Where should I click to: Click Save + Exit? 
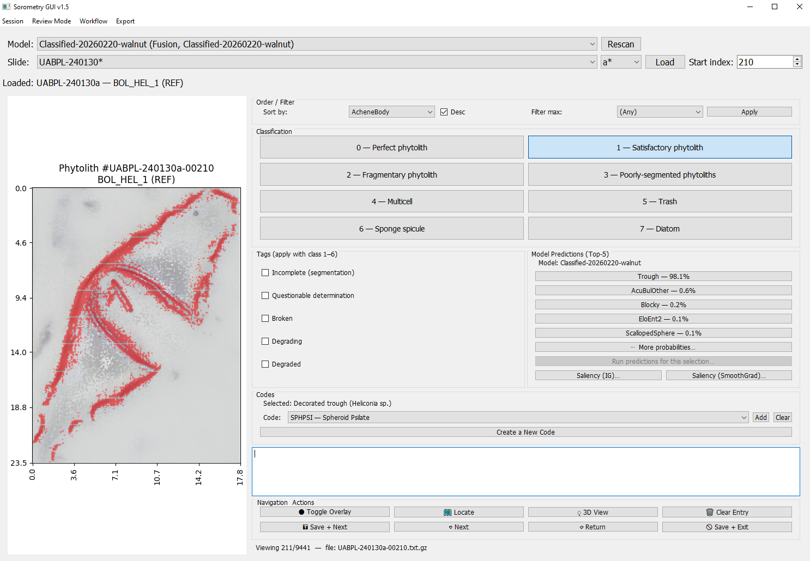tap(727, 527)
